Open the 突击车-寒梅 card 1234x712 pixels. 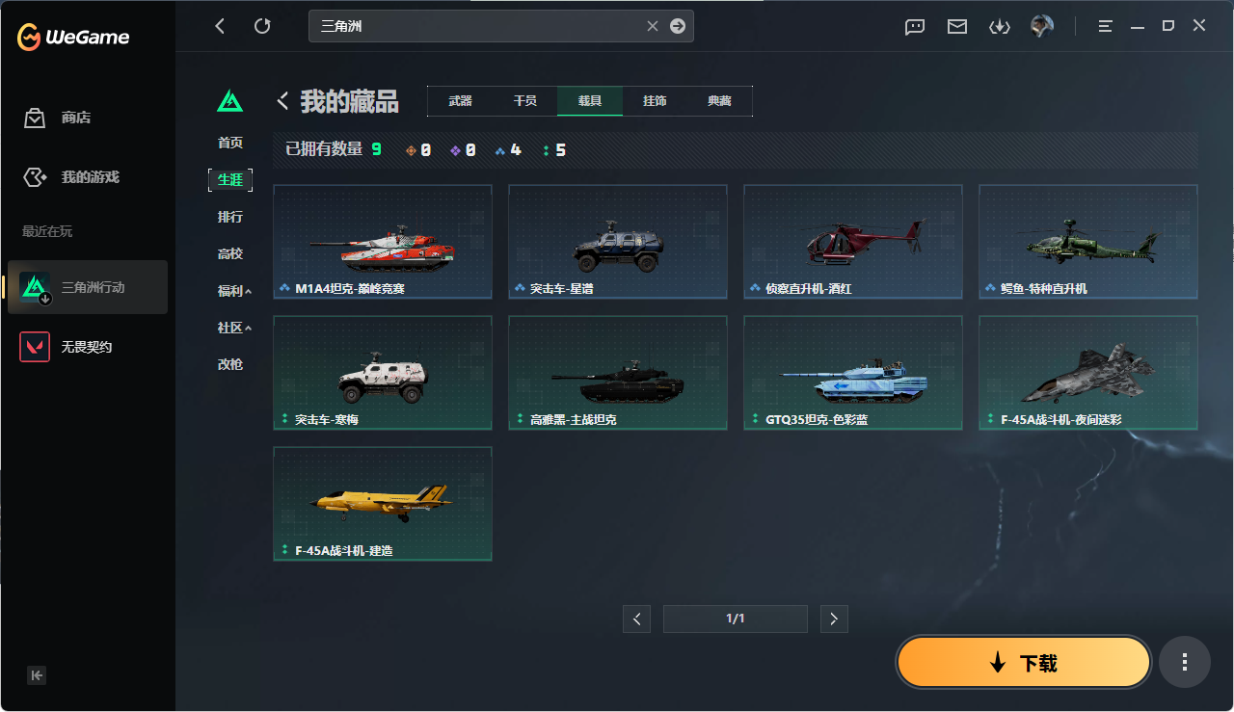pyautogui.click(x=383, y=373)
